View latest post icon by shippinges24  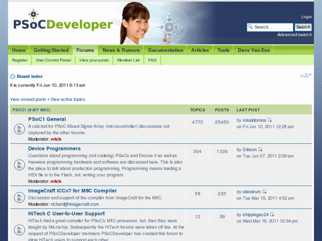[272, 215]
